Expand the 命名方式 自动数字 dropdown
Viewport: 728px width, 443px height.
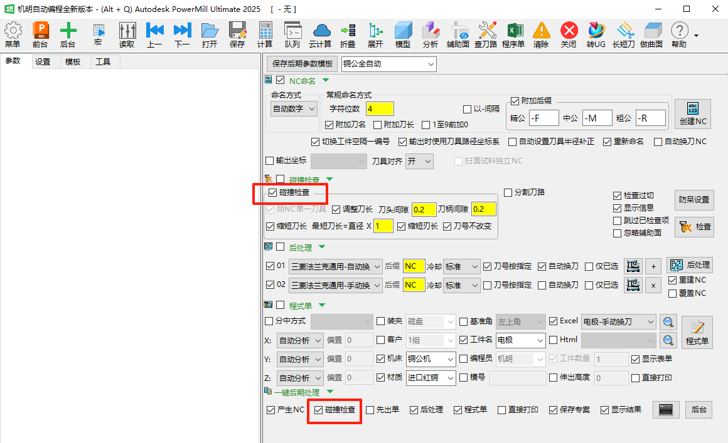(x=294, y=108)
